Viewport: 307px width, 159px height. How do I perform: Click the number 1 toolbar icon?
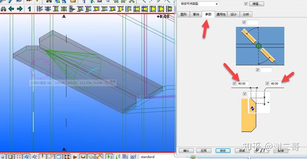point(29,9)
